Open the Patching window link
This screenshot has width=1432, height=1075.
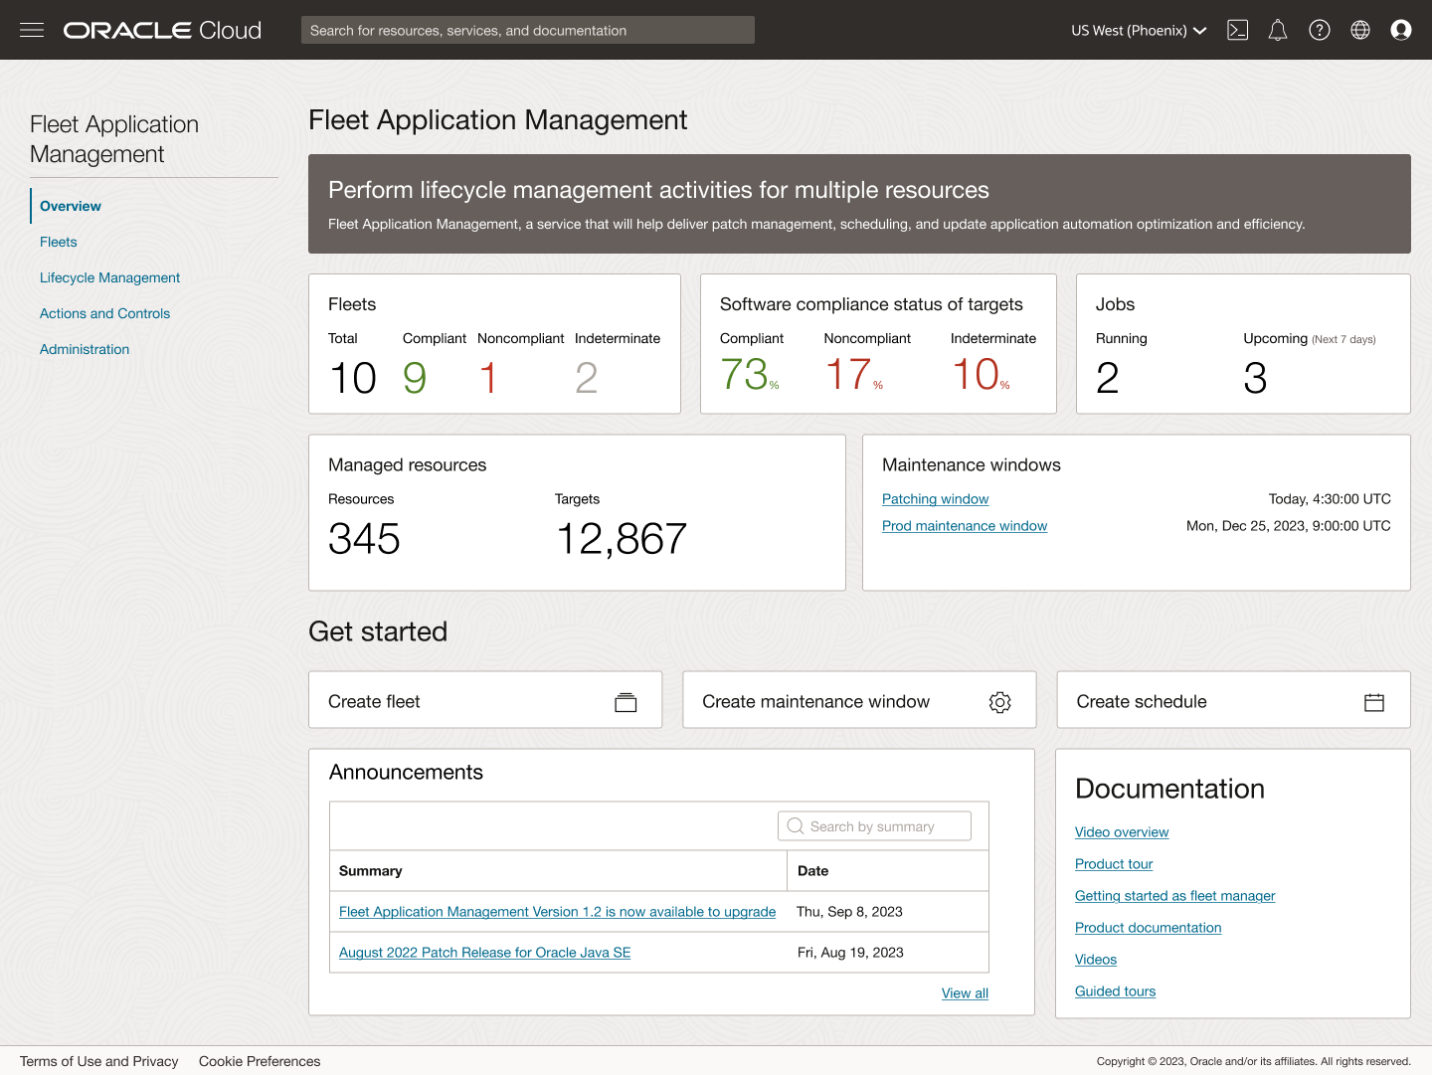point(935,498)
